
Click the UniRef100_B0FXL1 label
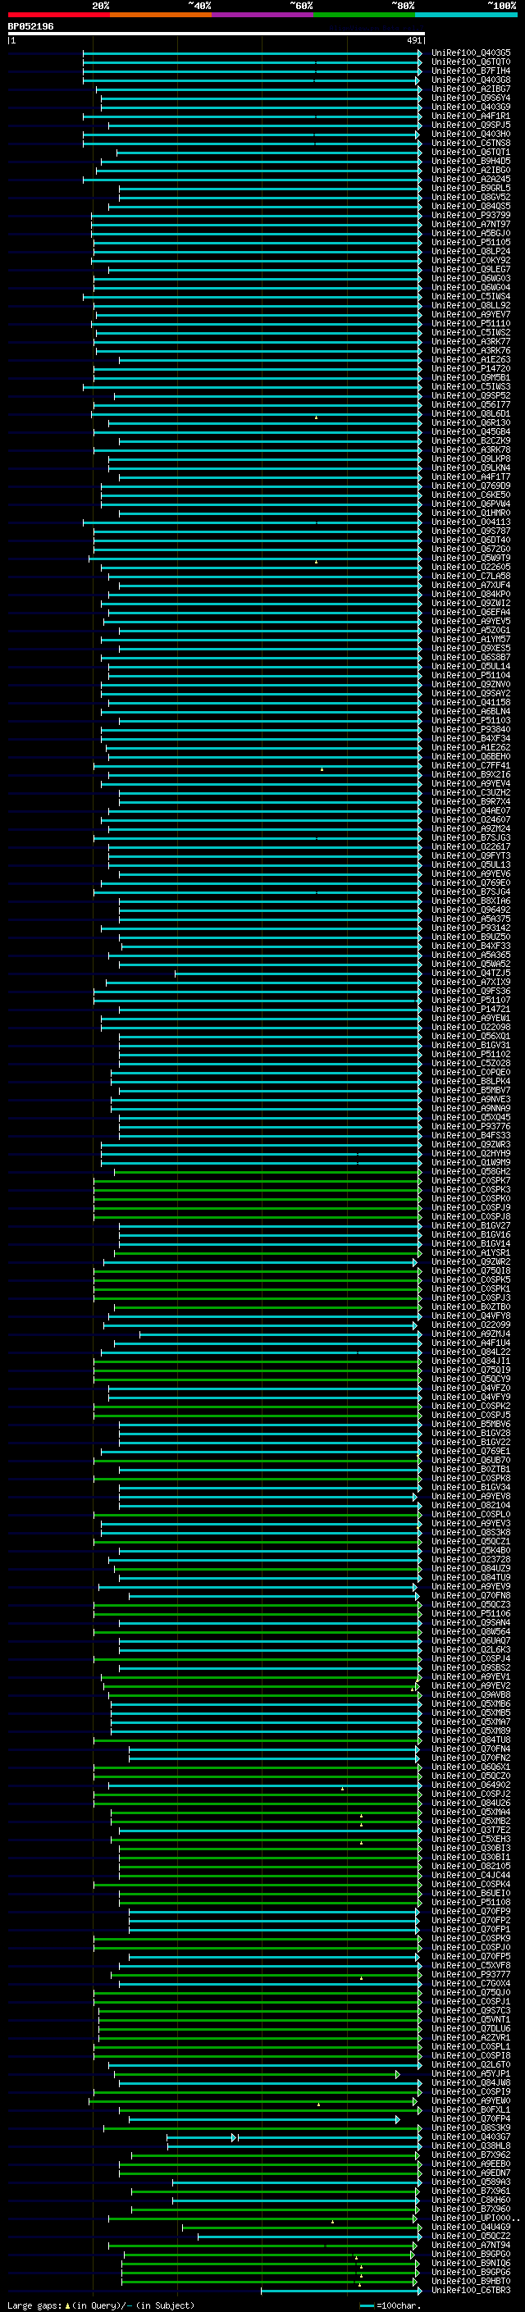(471, 2110)
